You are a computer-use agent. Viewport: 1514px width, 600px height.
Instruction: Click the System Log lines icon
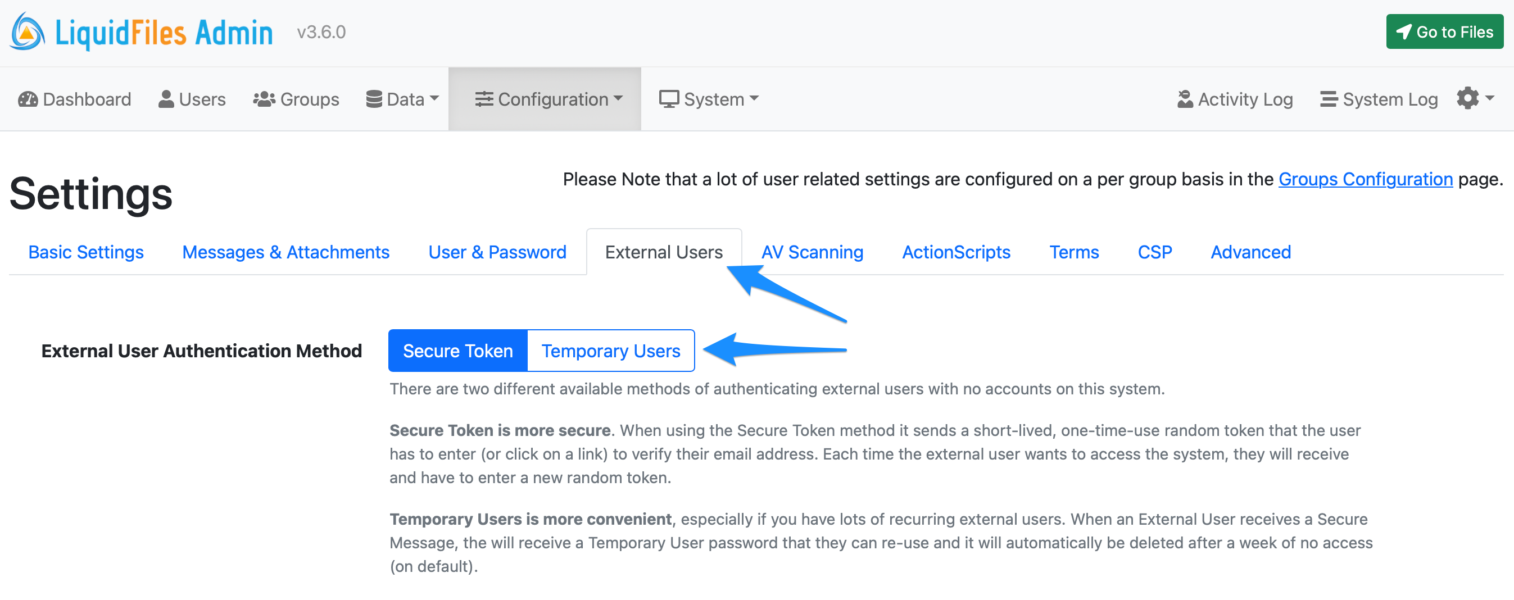1329,99
